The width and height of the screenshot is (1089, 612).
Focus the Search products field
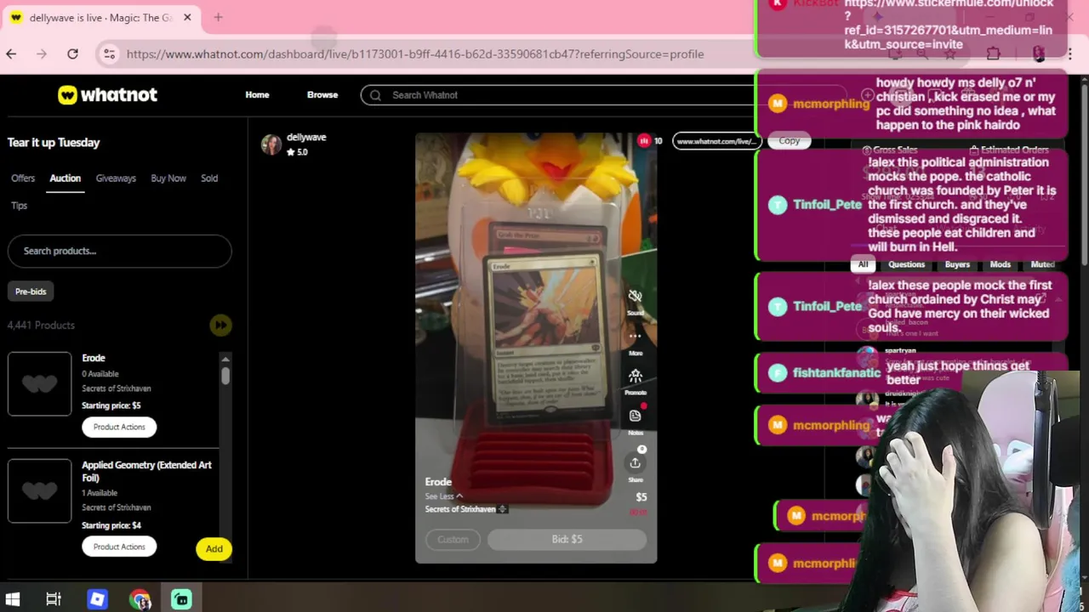119,251
